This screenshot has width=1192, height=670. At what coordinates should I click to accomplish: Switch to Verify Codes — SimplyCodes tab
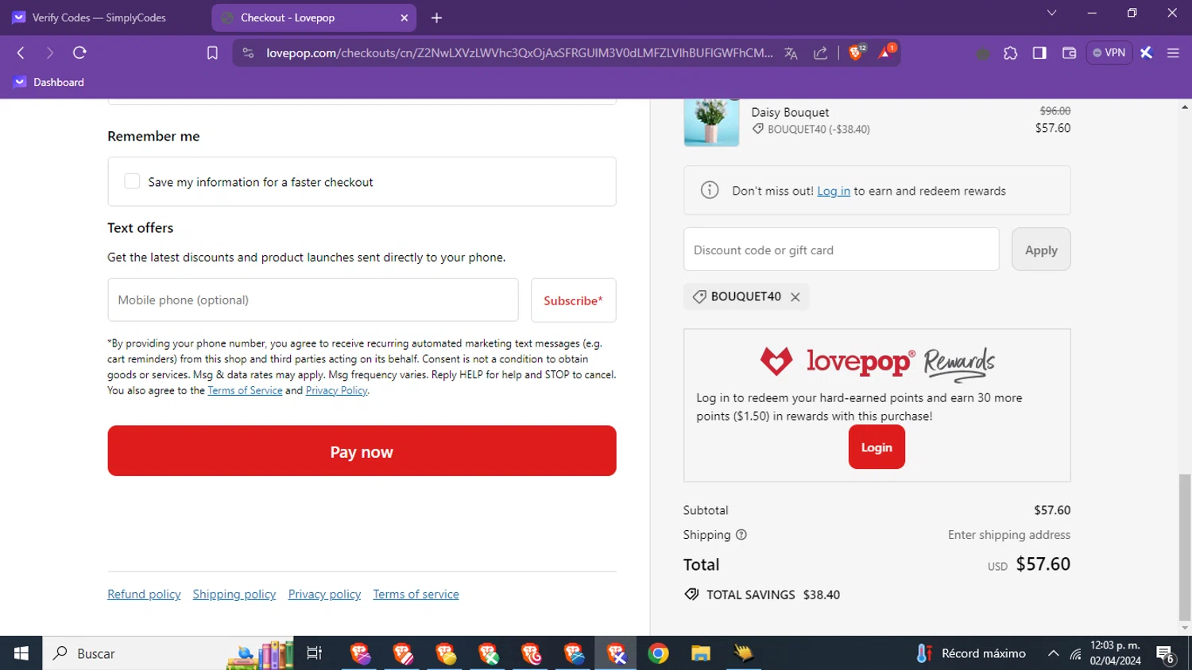point(99,17)
